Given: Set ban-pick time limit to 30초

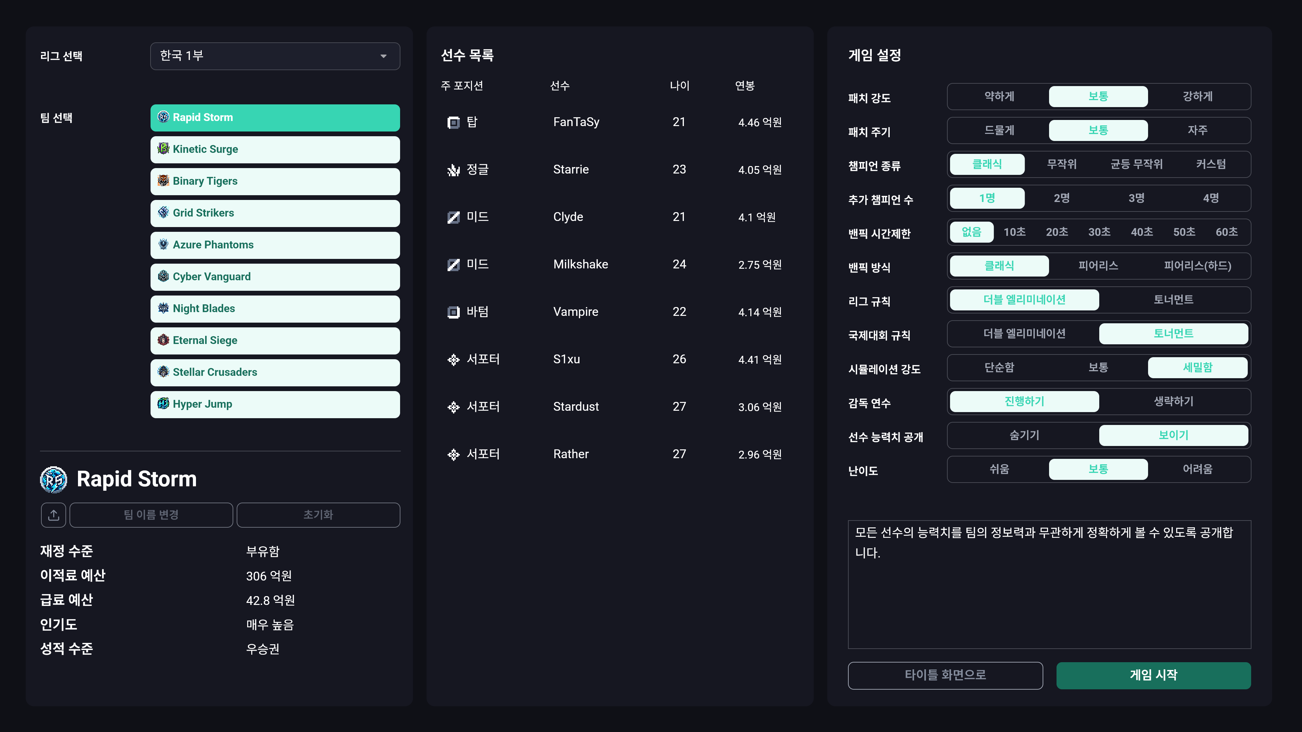Looking at the screenshot, I should pyautogui.click(x=1099, y=232).
